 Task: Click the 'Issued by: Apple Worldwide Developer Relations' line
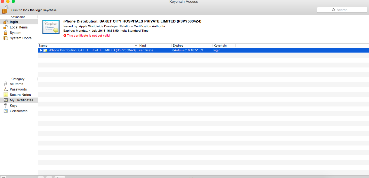pyautogui.click(x=114, y=26)
